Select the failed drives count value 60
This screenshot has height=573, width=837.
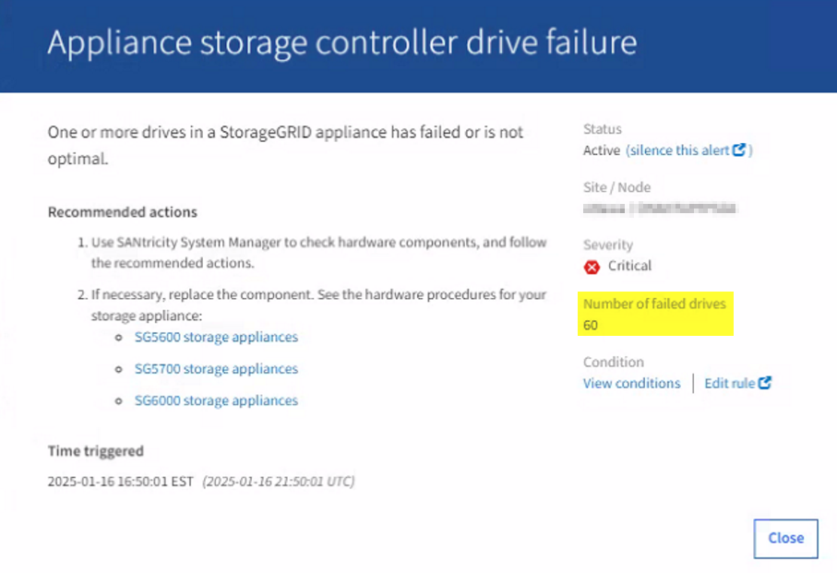tap(591, 325)
